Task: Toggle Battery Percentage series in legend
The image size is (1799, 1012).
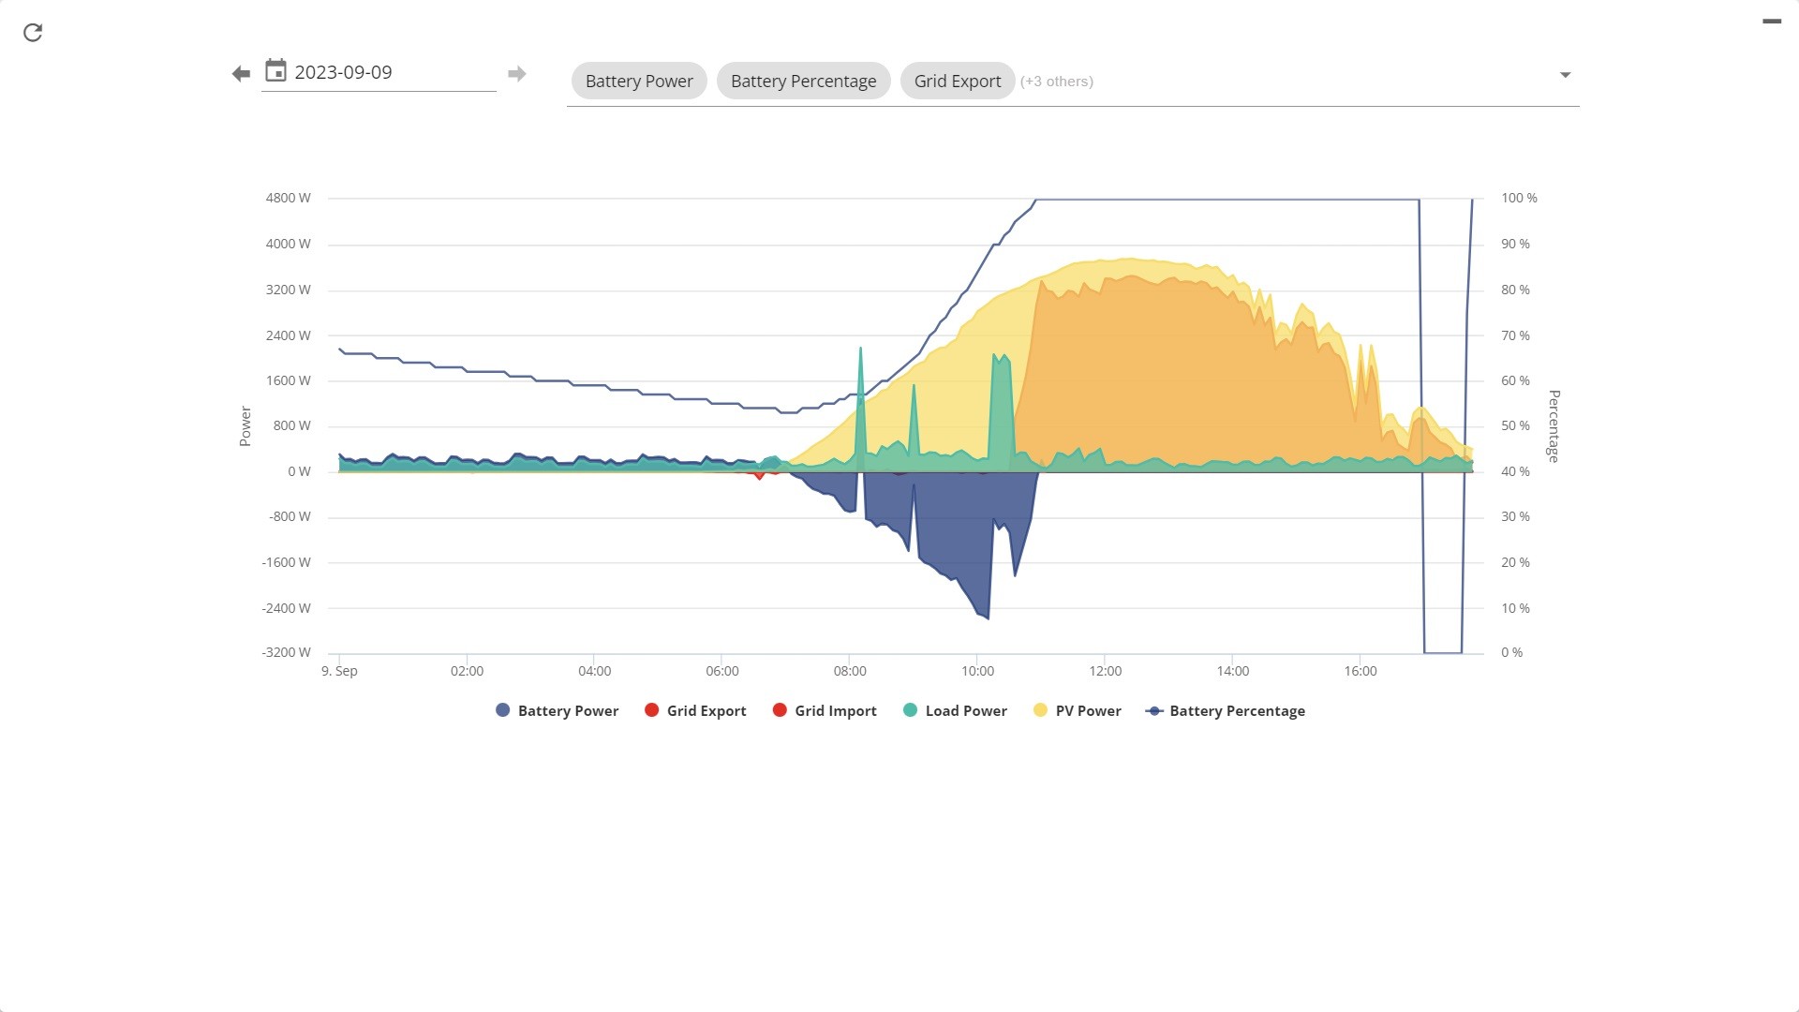Action: click(x=1226, y=711)
